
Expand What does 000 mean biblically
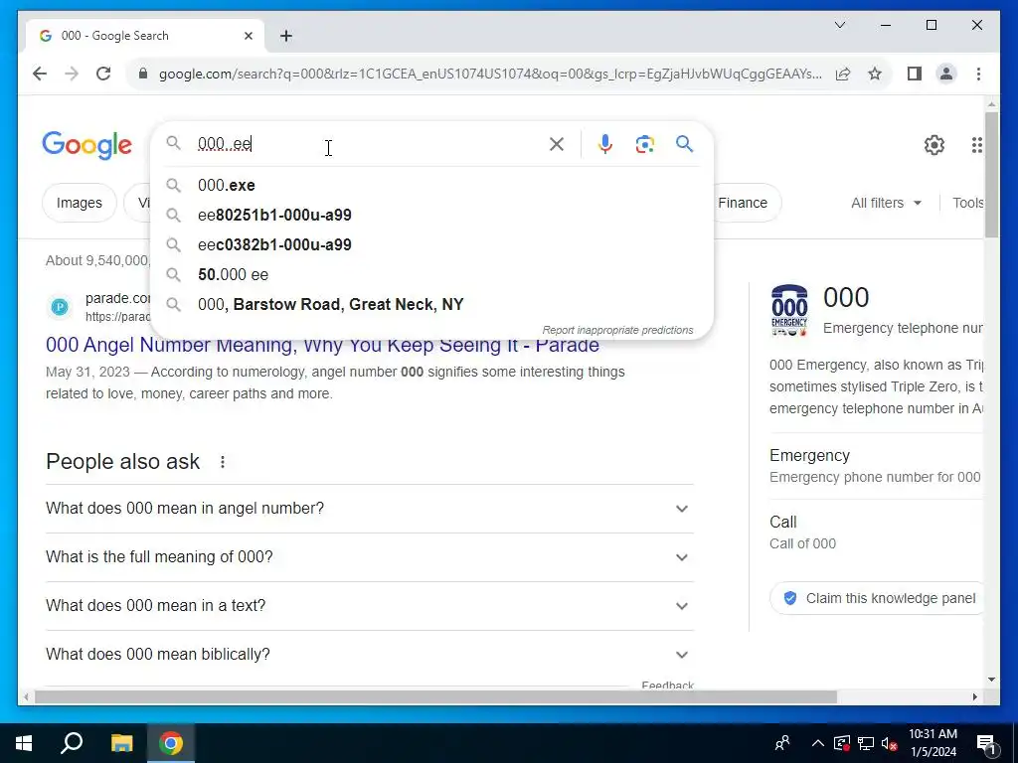(370, 654)
